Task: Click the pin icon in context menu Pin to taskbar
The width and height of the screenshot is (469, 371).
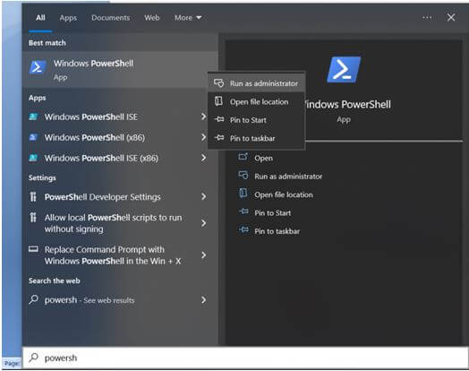Action: click(219, 138)
